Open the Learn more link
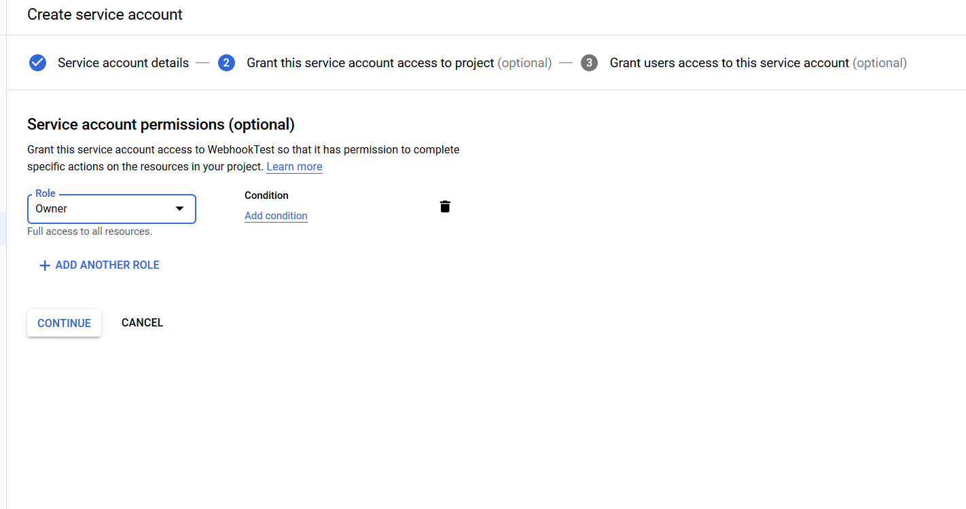Screen dimensions: 966x509 (x=294, y=167)
